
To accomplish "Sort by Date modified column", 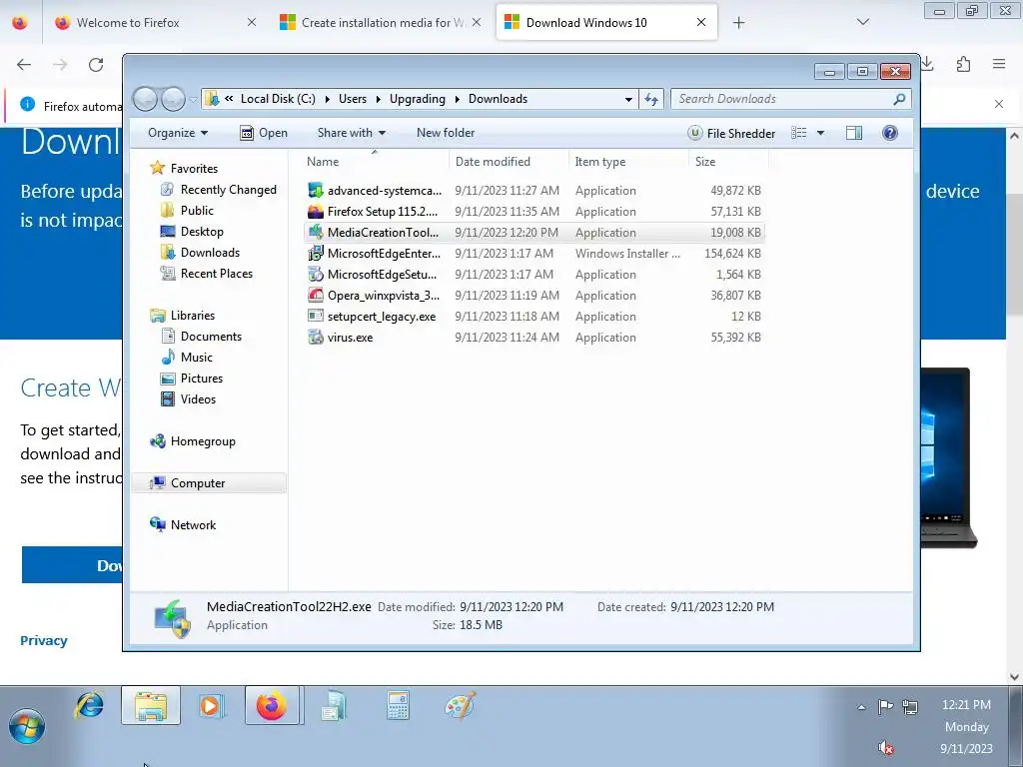I will (x=509, y=162).
